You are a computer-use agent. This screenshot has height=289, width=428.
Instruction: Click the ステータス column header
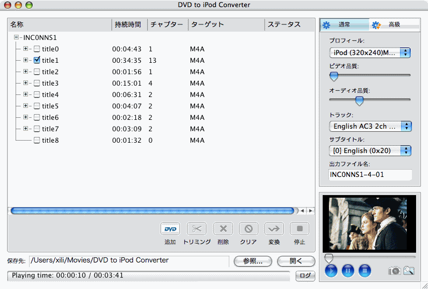[289, 24]
